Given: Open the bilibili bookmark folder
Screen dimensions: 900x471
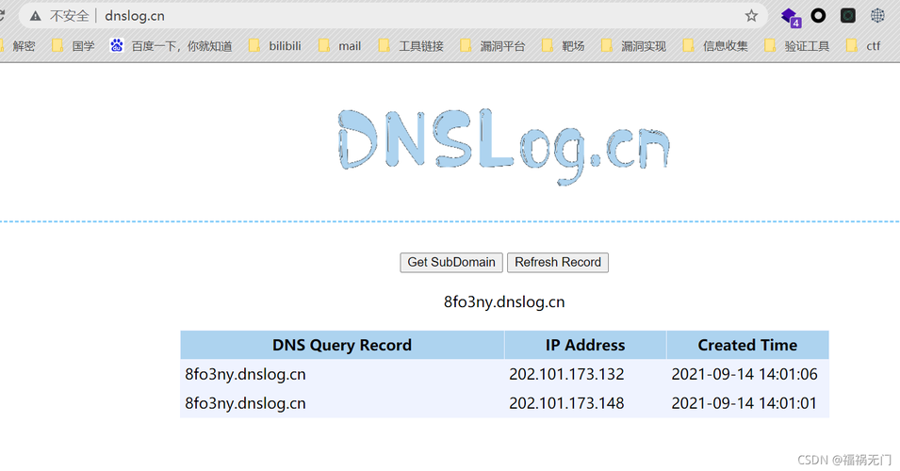Looking at the screenshot, I should tap(275, 46).
